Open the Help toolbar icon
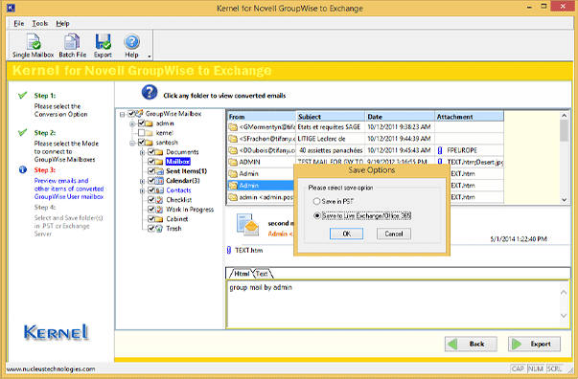This screenshot has width=578, height=379. click(x=131, y=42)
